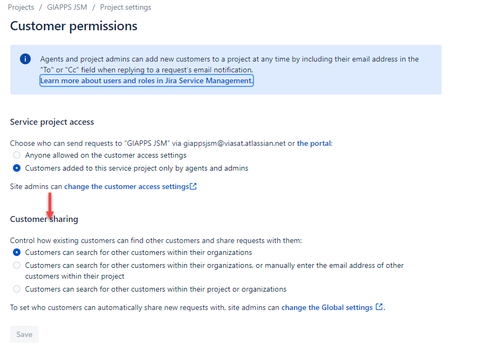Click external-link icon after customer access settings

193,186
